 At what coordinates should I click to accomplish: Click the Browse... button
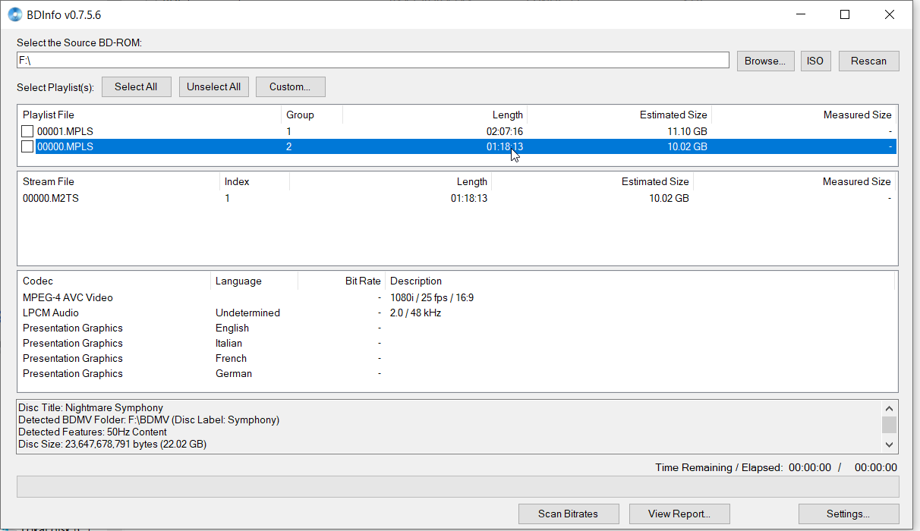click(x=766, y=61)
